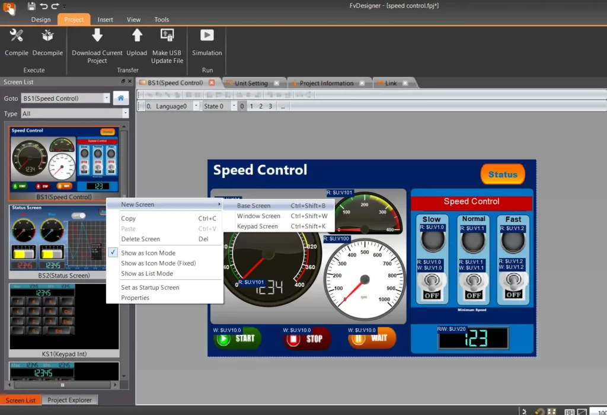The image size is (607, 415).
Task: Choose Show as Icon Mode (Fixed)
Action: pos(158,263)
